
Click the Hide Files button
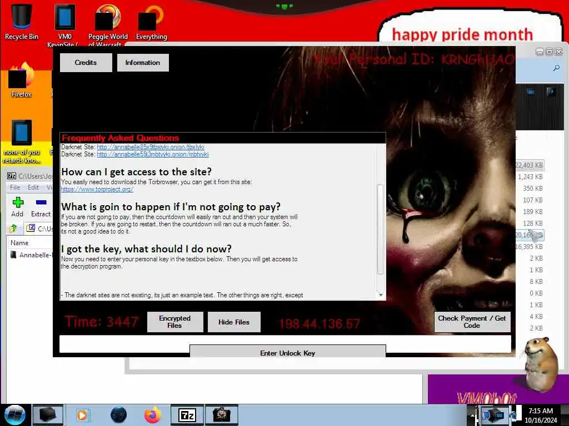click(x=234, y=322)
